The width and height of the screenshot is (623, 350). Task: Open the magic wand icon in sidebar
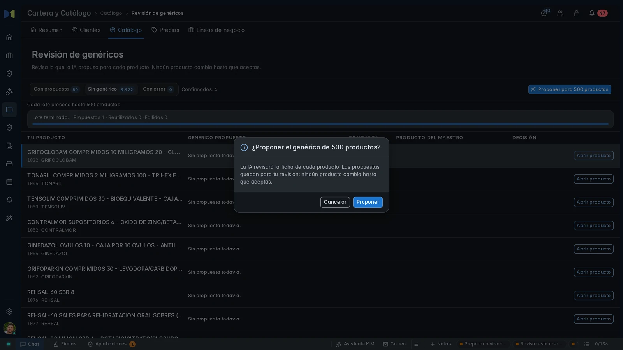(9, 218)
